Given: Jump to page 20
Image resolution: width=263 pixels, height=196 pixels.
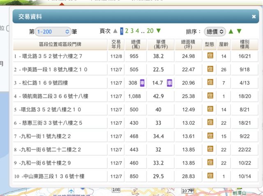Looking at the screenshot, I should (150, 31).
